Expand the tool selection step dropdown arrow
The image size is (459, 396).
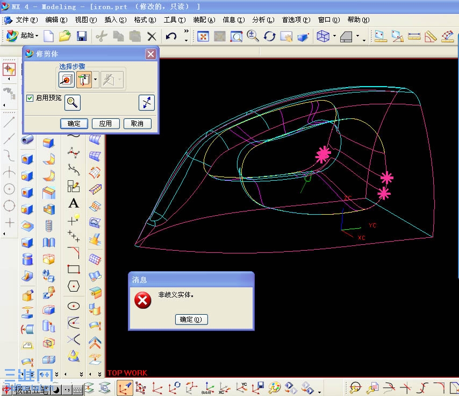tap(95, 80)
